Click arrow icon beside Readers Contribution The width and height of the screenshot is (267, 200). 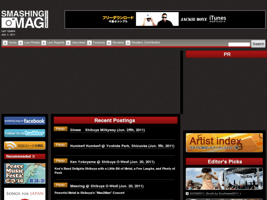click(128, 43)
